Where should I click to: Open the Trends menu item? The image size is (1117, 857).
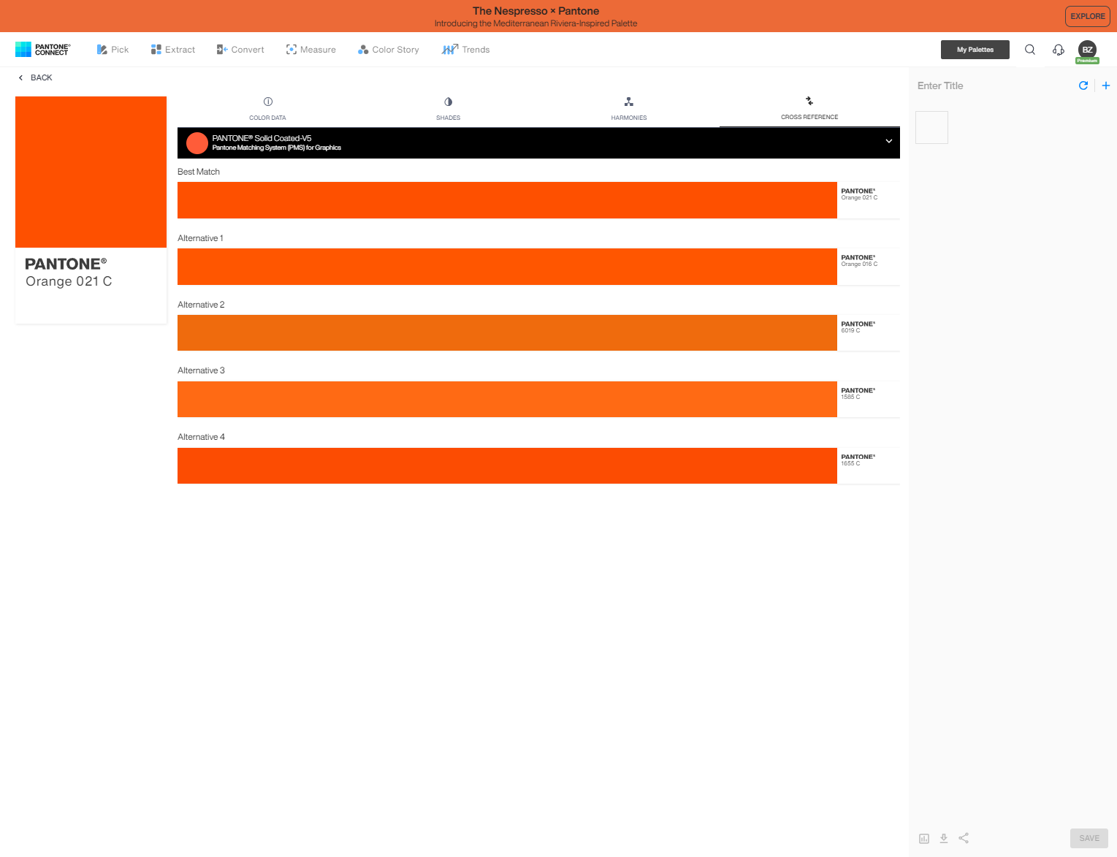coord(465,50)
